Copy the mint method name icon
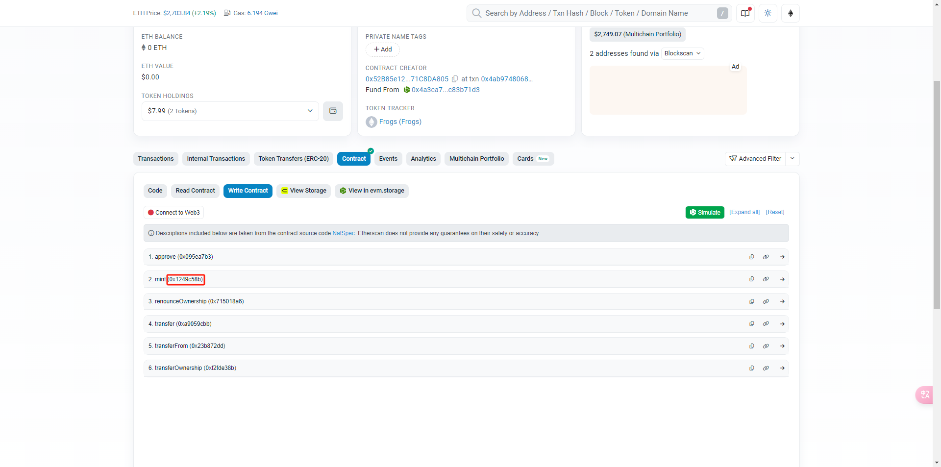The width and height of the screenshot is (941, 467). [x=751, y=279]
